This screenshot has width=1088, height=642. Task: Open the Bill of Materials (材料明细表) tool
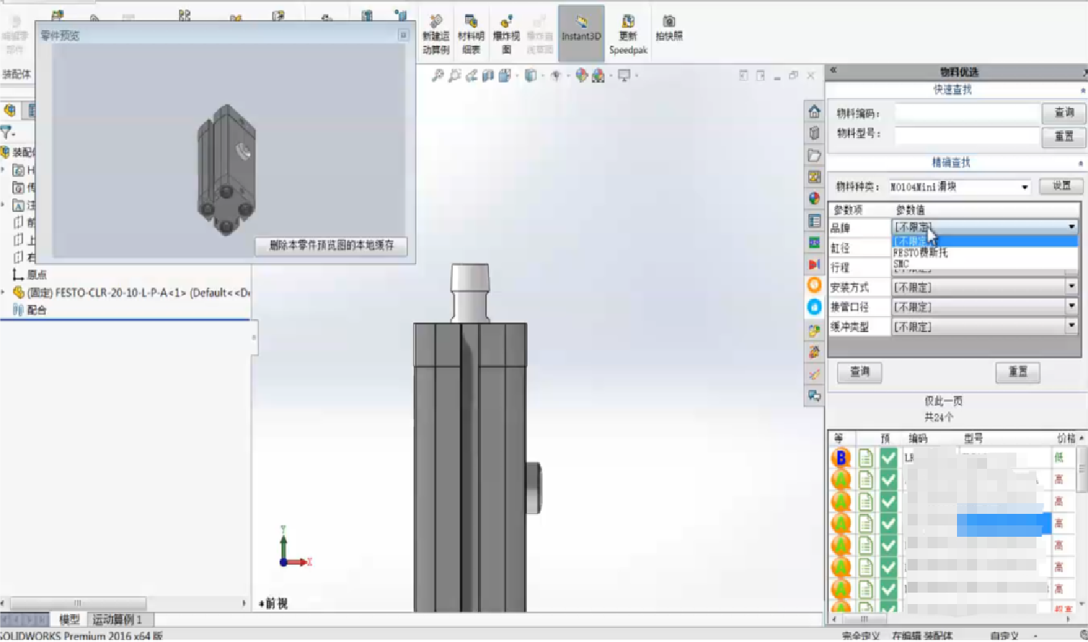click(471, 34)
